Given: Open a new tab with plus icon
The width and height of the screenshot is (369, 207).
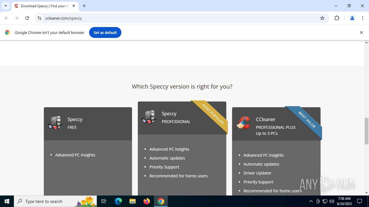Looking at the screenshot, I should coord(84,6).
